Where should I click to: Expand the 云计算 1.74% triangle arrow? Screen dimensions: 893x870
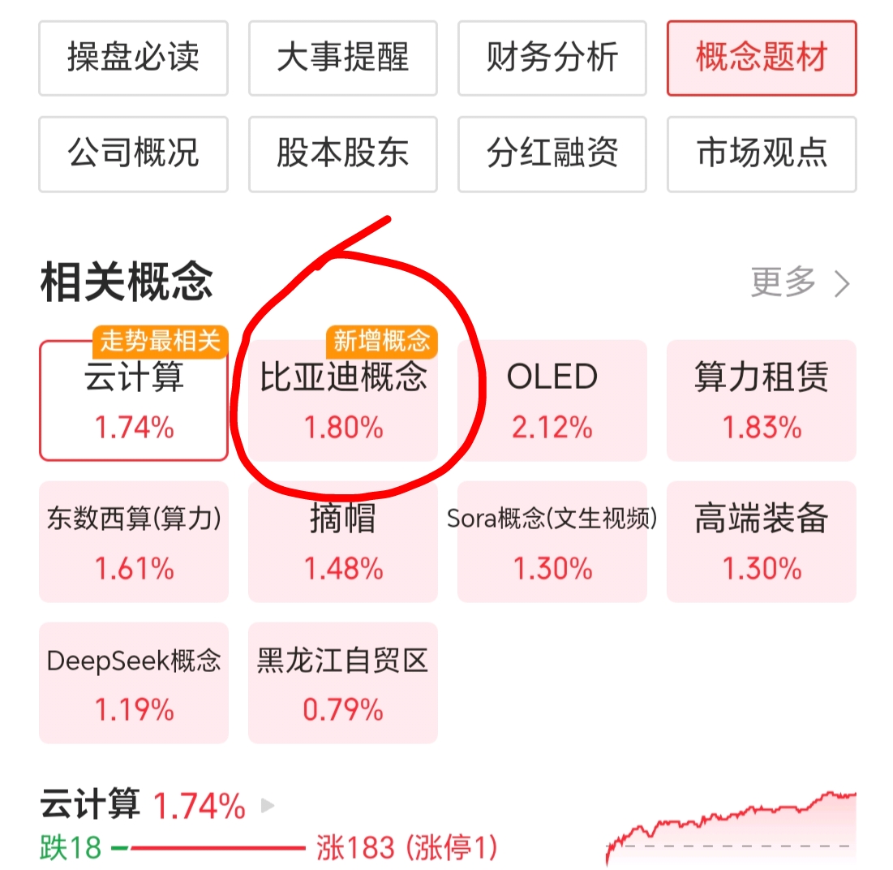point(267,806)
